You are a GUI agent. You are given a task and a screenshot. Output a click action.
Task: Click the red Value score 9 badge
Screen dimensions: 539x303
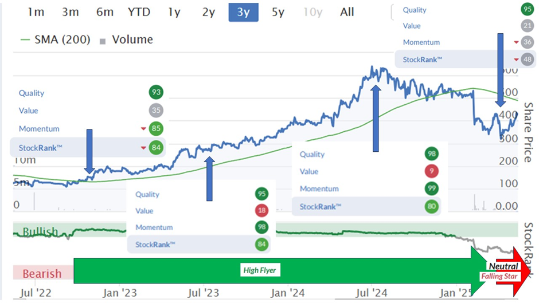431,171
